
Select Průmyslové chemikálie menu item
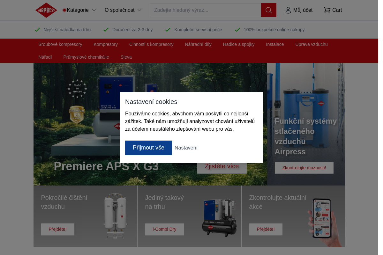86,57
